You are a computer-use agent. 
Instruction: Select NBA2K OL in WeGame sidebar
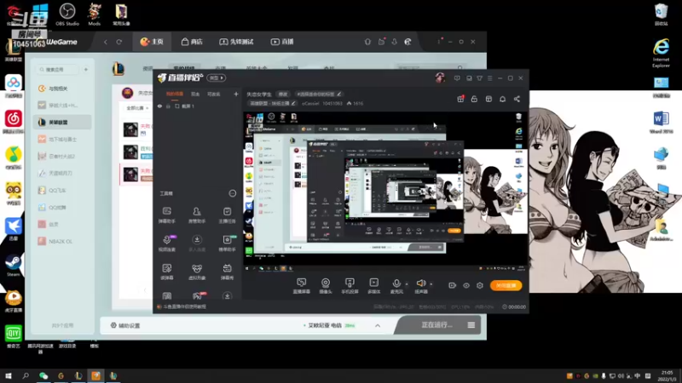[x=62, y=241]
